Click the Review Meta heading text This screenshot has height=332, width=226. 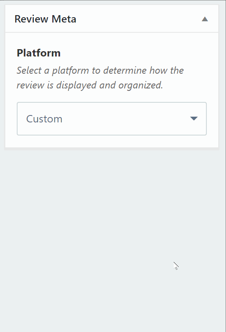pos(45,19)
